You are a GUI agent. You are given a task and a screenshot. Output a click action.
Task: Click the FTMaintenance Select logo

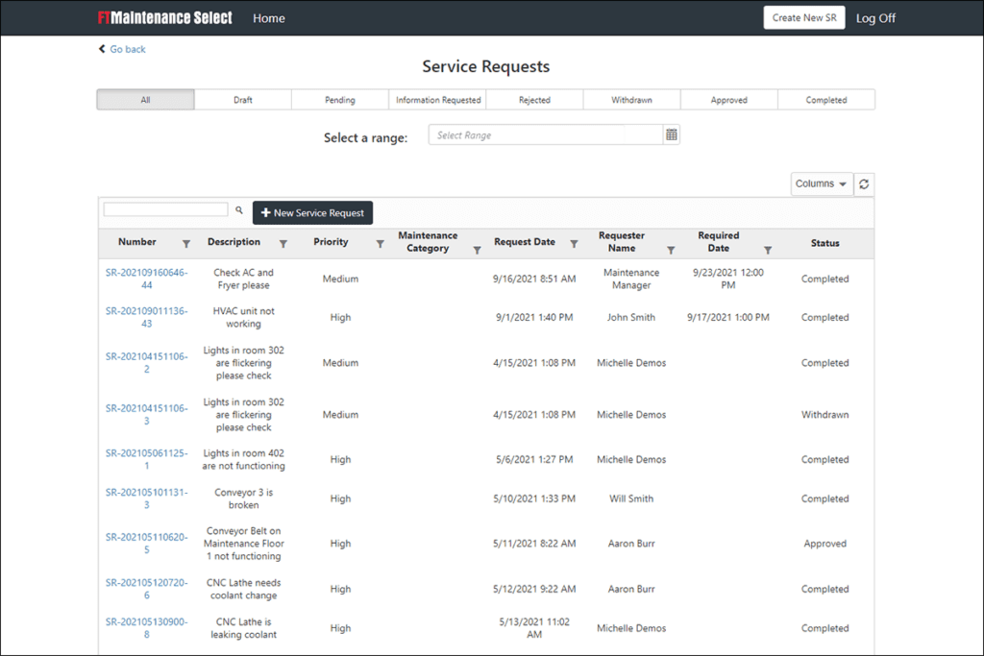[165, 17]
